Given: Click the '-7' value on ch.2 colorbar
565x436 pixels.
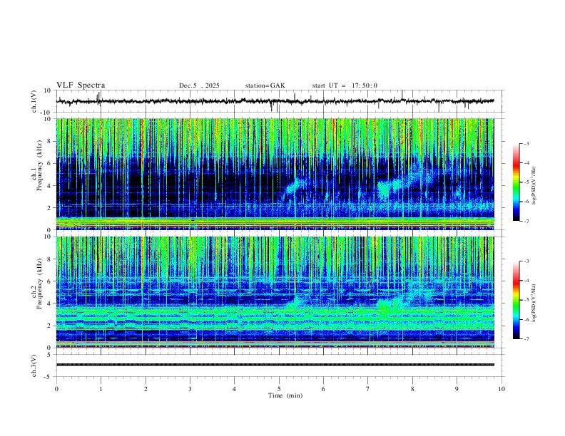Looking at the screenshot, I should 526,339.
